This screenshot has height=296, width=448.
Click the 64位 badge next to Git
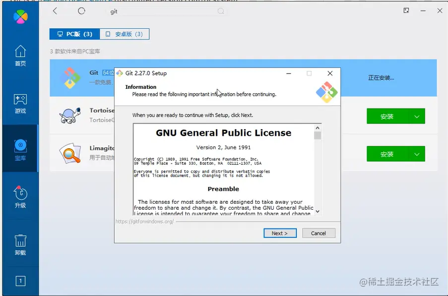click(108, 73)
